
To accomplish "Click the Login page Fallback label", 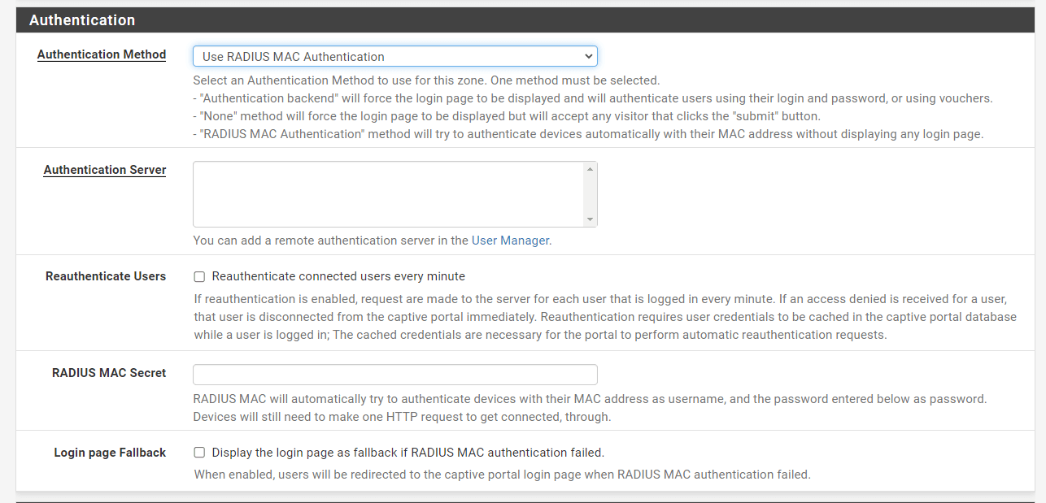I will point(110,453).
